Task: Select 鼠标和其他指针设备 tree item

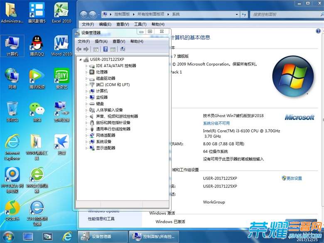Action: pyautogui.click(x=113, y=123)
